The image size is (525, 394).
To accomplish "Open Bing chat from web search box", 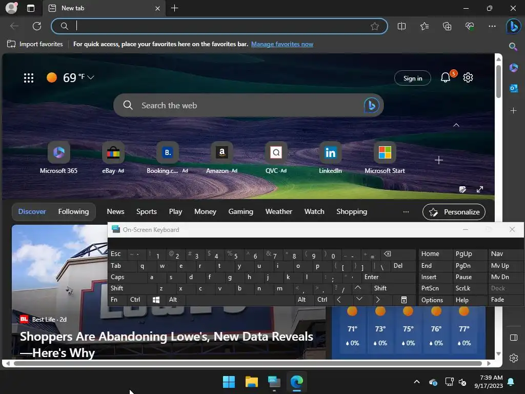I will pos(371,105).
